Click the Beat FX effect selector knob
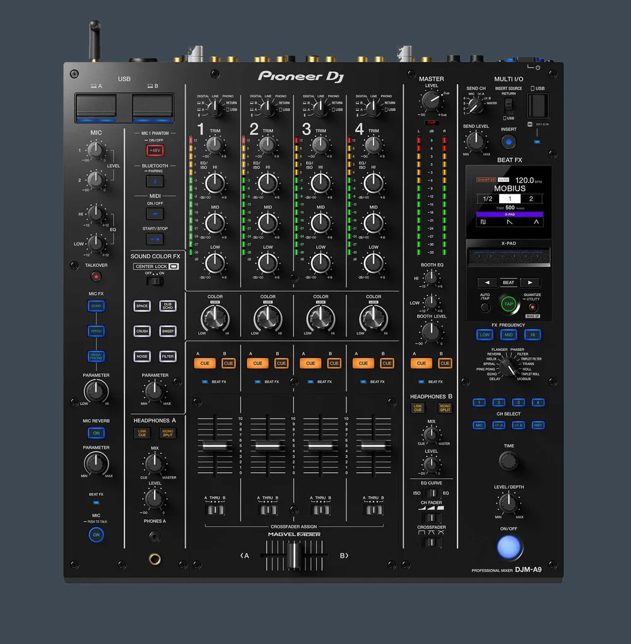The image size is (631, 644). (x=509, y=366)
